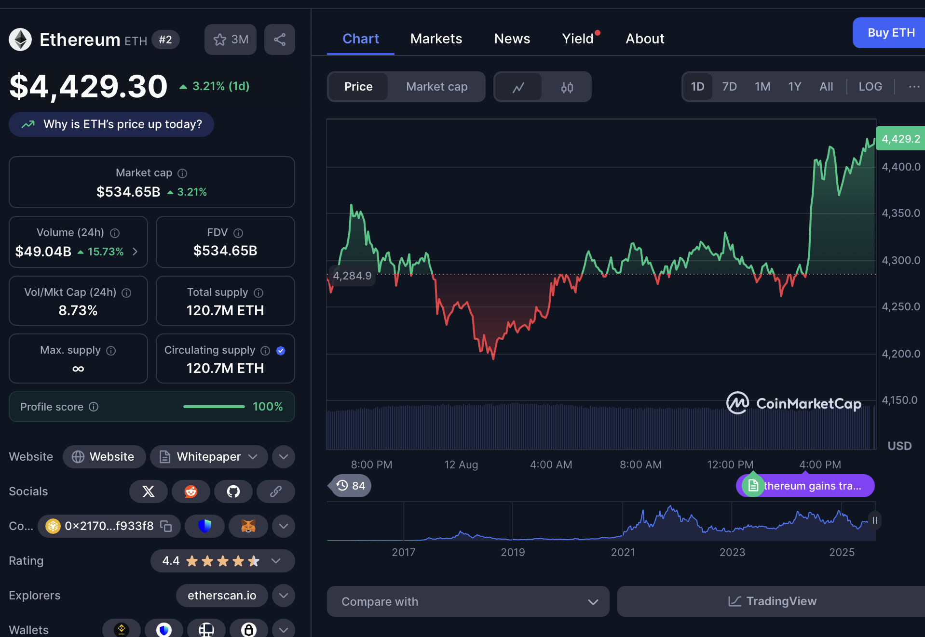Open etherscan.io explorer link
The width and height of the screenshot is (925, 637).
pyautogui.click(x=222, y=596)
